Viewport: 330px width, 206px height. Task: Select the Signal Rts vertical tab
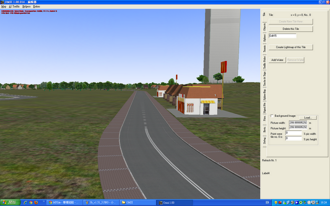[x=264, y=108]
